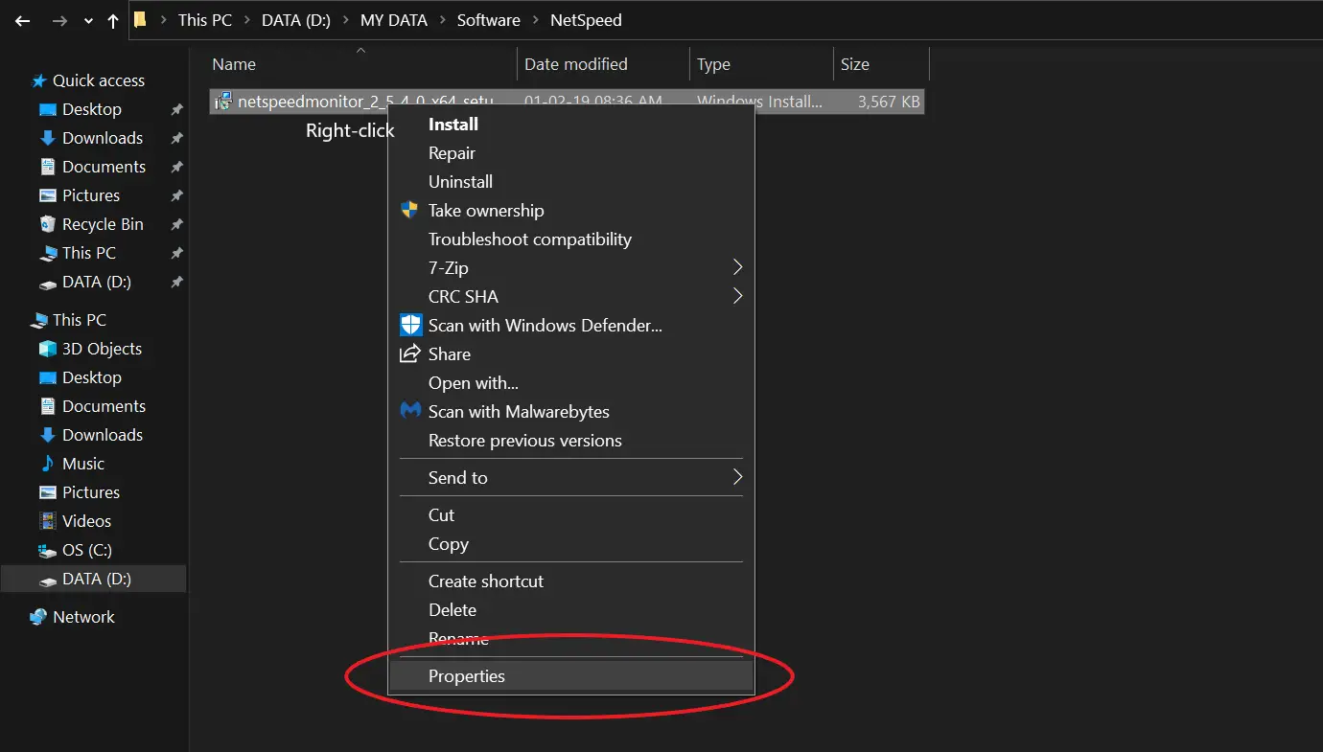This screenshot has height=752, width=1323.
Task: Click the Windows Defender shield icon
Action: pyautogui.click(x=410, y=325)
